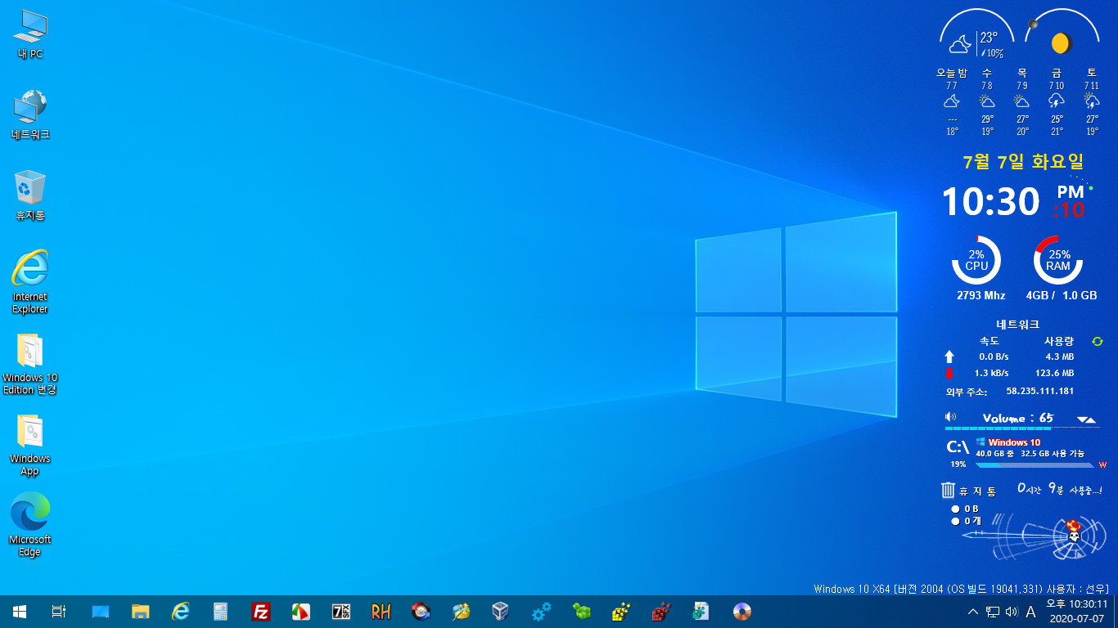
Task: Open network status in system tray
Action: (993, 612)
